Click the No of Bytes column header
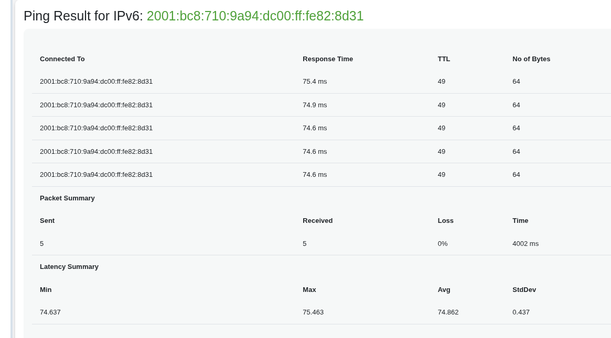Image resolution: width=611 pixels, height=338 pixels. point(531,59)
